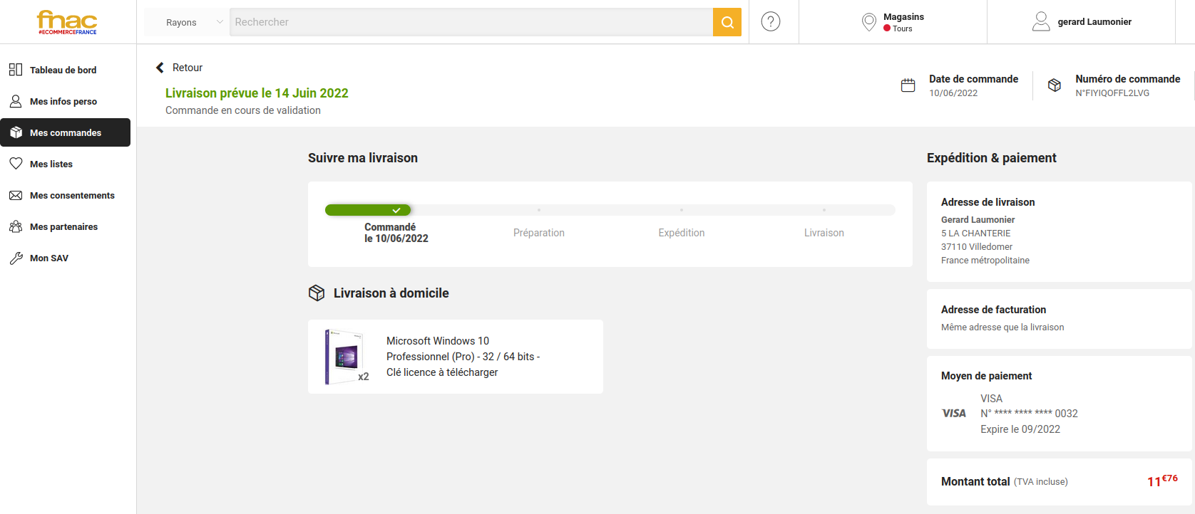Viewport: 1195px width, 514px height.
Task: Click the heart icon for Mes listes
Action: tap(16, 164)
